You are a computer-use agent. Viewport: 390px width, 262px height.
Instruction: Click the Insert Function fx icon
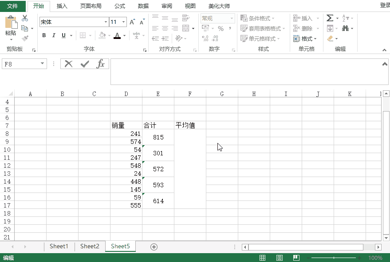click(100, 64)
